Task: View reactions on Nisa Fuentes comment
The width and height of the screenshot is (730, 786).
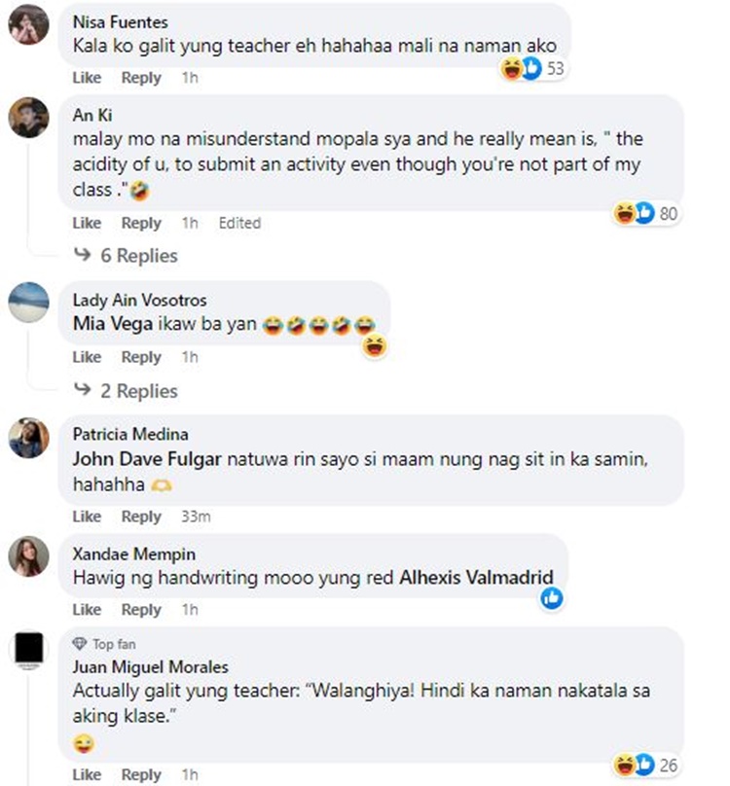Action: pyautogui.click(x=532, y=68)
